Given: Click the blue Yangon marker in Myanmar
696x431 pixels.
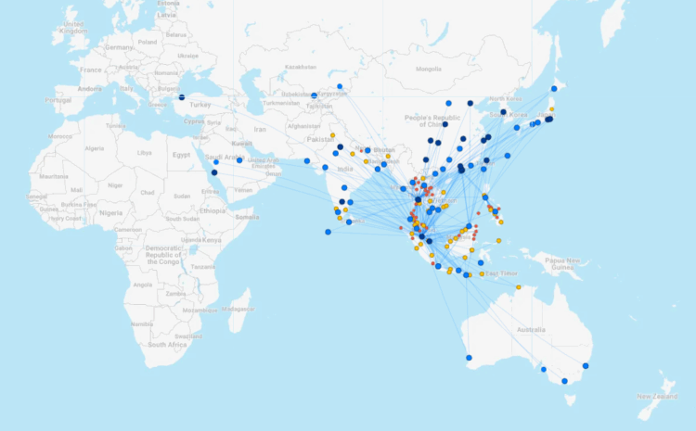Looking at the screenshot, I should point(403,188).
